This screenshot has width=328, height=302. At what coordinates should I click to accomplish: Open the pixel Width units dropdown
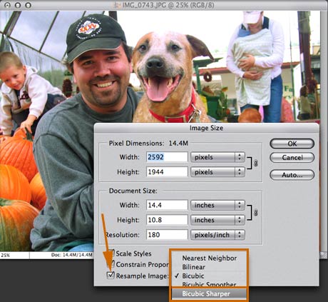[217, 157]
